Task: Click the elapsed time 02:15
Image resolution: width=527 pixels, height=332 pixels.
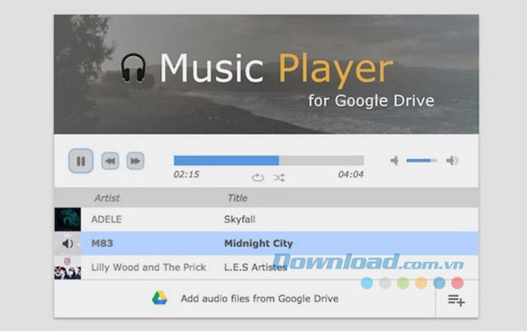Action: [186, 175]
